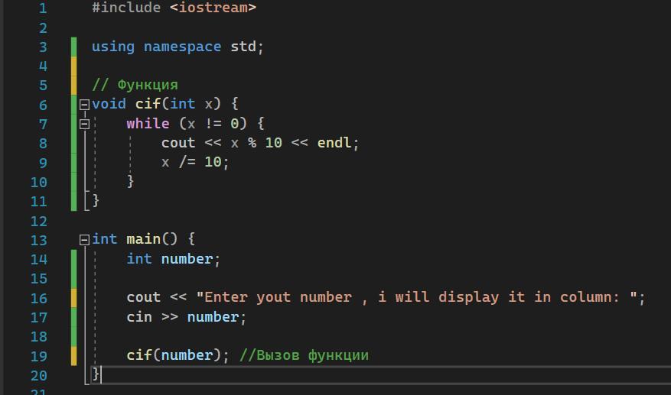Place cursor at closing brace on line 20

pyautogui.click(x=96, y=374)
